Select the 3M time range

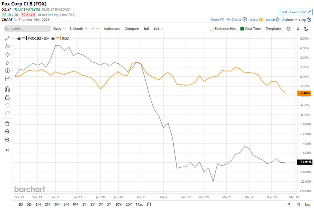tap(57, 204)
